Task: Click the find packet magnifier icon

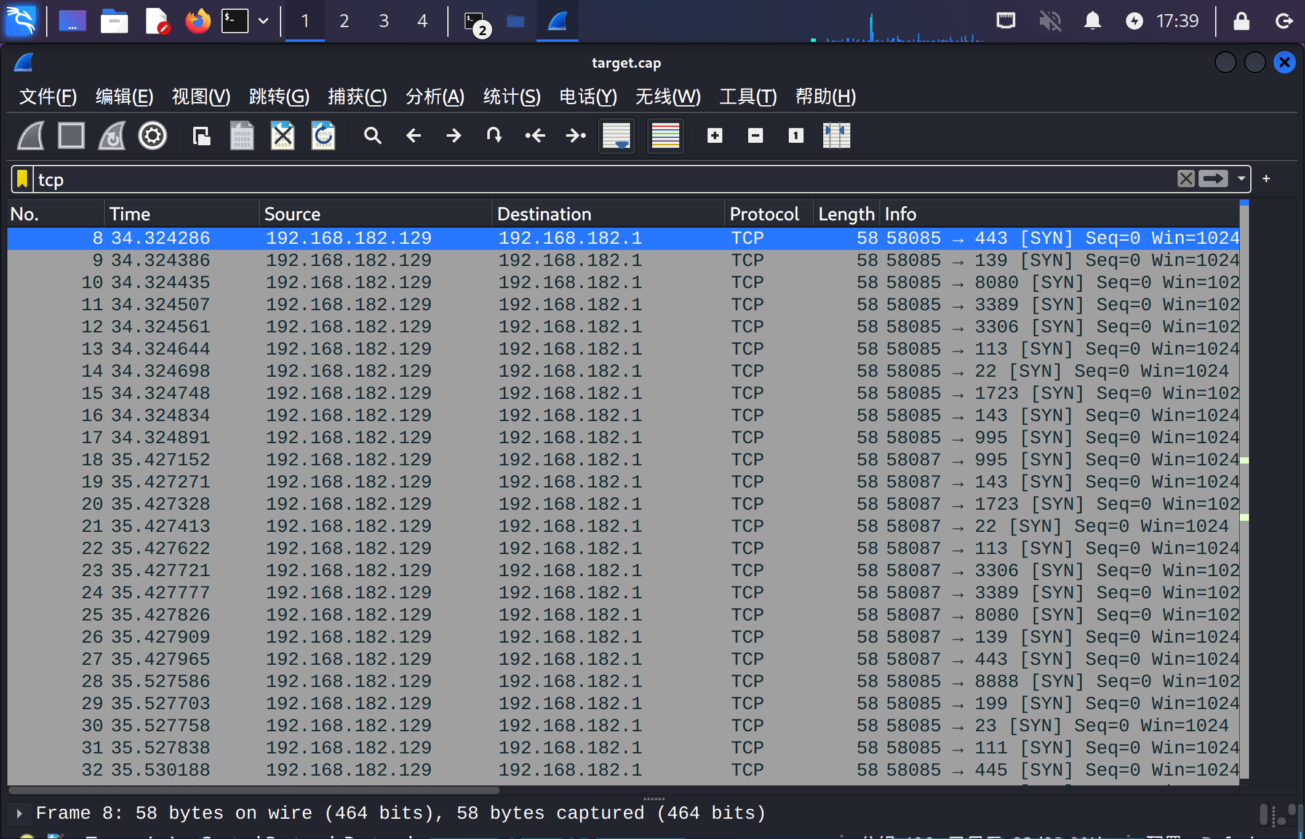Action: [x=372, y=135]
